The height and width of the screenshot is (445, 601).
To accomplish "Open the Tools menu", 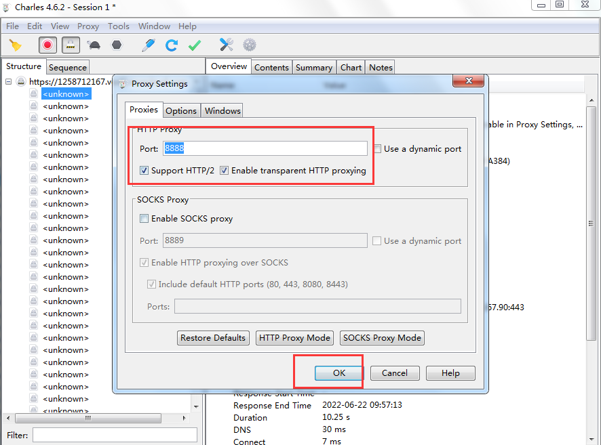I will point(119,26).
